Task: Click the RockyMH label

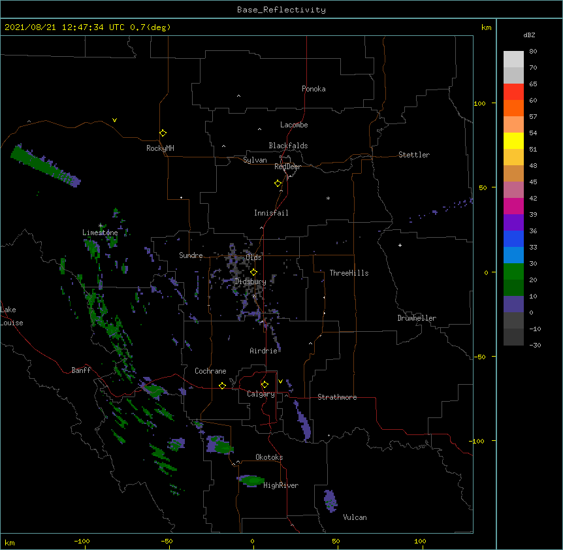Action: [x=160, y=148]
